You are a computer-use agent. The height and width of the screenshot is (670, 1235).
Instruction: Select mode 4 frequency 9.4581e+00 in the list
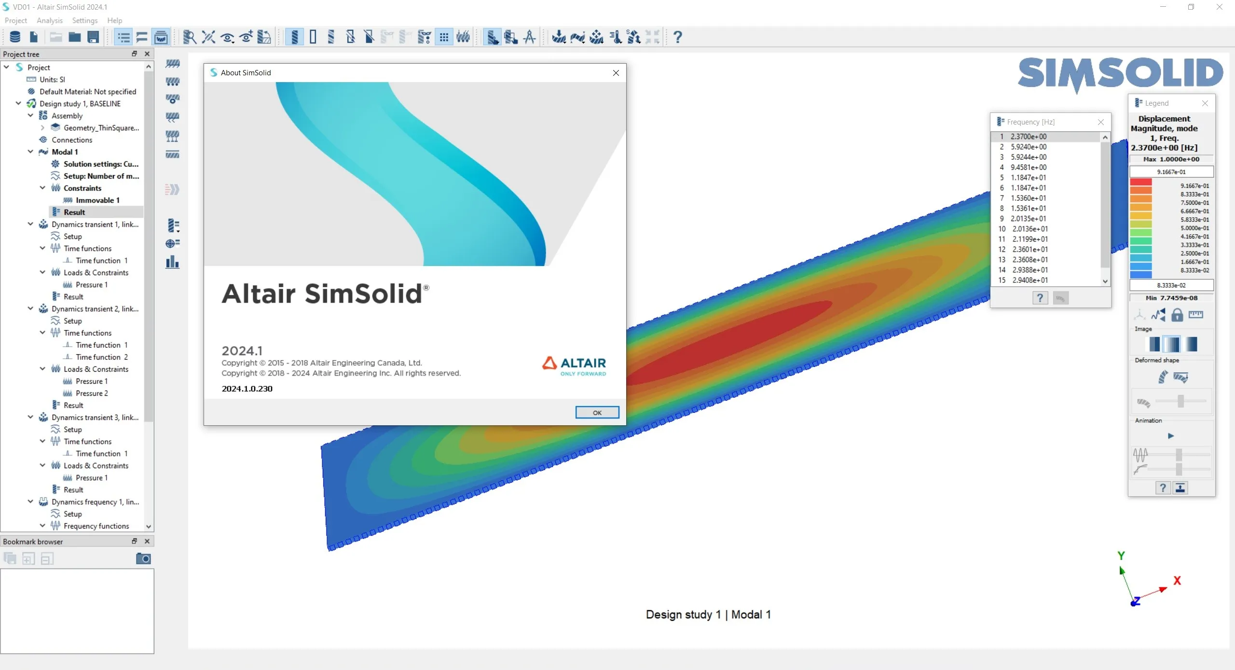(1046, 167)
